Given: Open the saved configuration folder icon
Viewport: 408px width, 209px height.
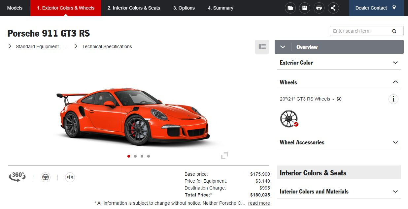Looking at the screenshot, I should pyautogui.click(x=290, y=8).
